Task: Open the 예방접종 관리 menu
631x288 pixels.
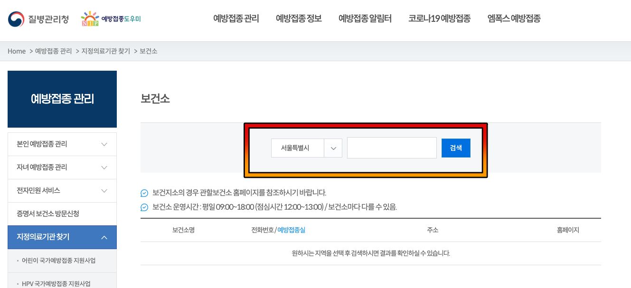Action: click(236, 19)
